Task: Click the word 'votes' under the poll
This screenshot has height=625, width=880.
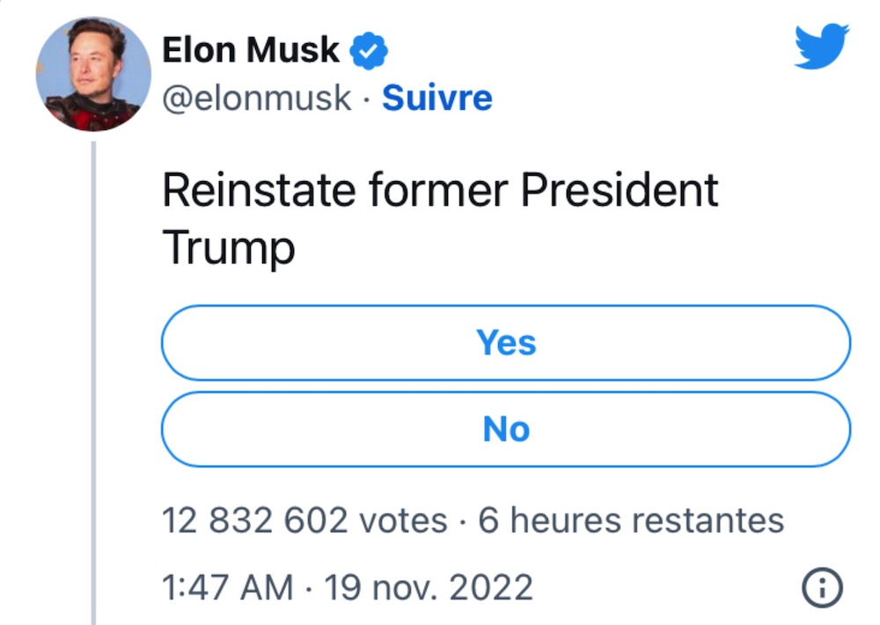Action: (404, 520)
